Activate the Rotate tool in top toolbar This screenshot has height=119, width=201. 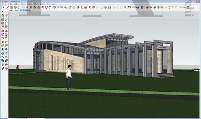(x=46, y=7)
